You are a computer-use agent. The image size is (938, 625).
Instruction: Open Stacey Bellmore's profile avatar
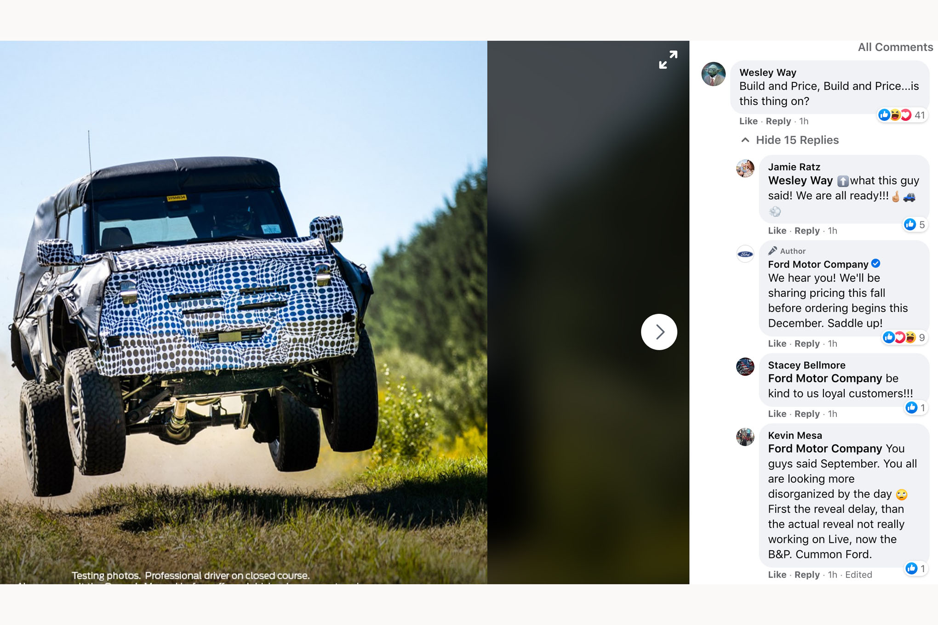pos(745,367)
